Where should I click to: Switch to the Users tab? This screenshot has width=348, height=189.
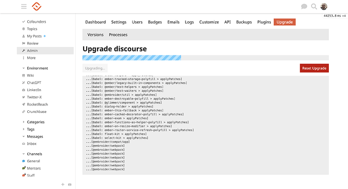[x=137, y=22]
